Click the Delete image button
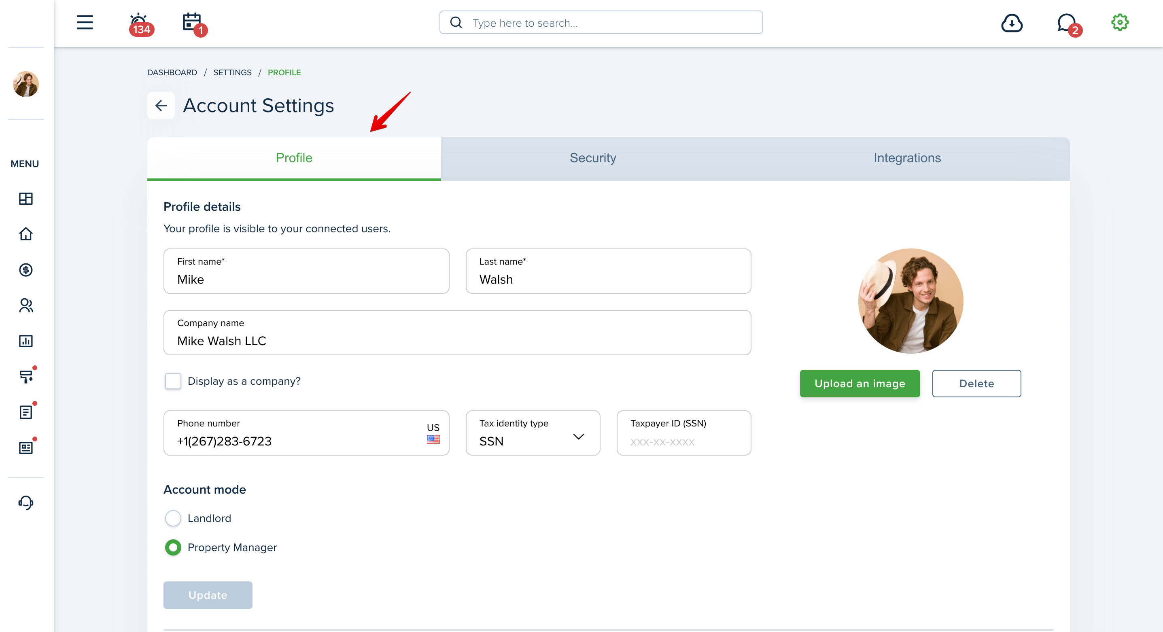Viewport: 1163px width, 632px height. click(x=976, y=384)
